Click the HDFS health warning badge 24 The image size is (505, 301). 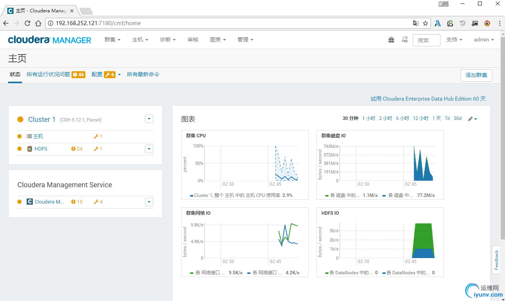click(77, 149)
